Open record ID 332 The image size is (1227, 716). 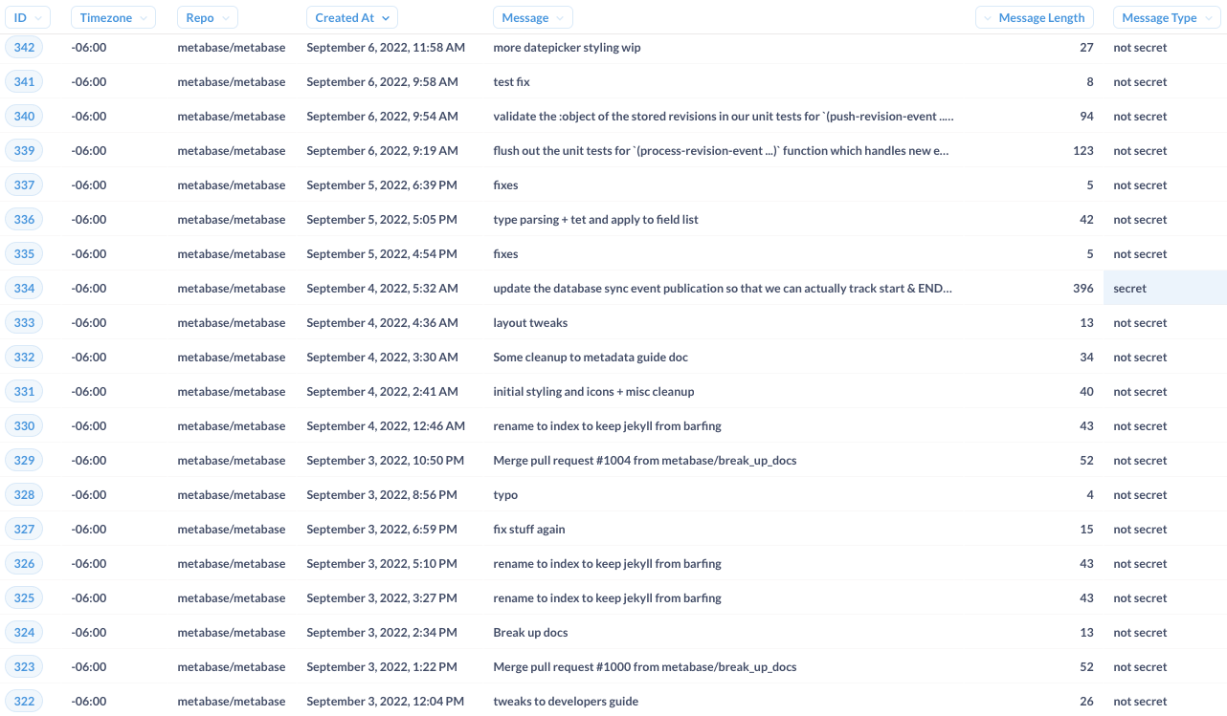click(24, 358)
